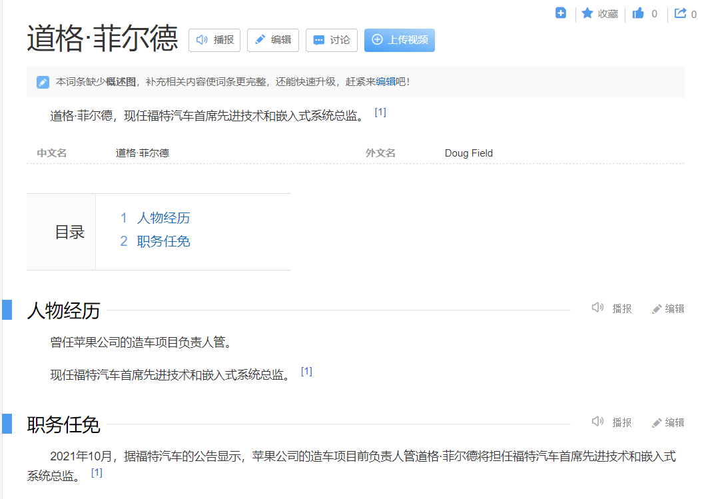Screen dimensions: 704x499
Task: Click the 播报 button beside the title
Action: coord(214,40)
